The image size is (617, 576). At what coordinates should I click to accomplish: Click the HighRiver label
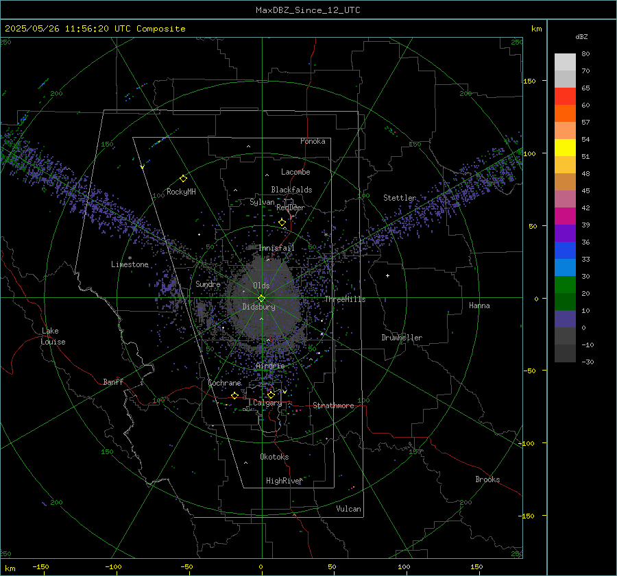tap(284, 481)
